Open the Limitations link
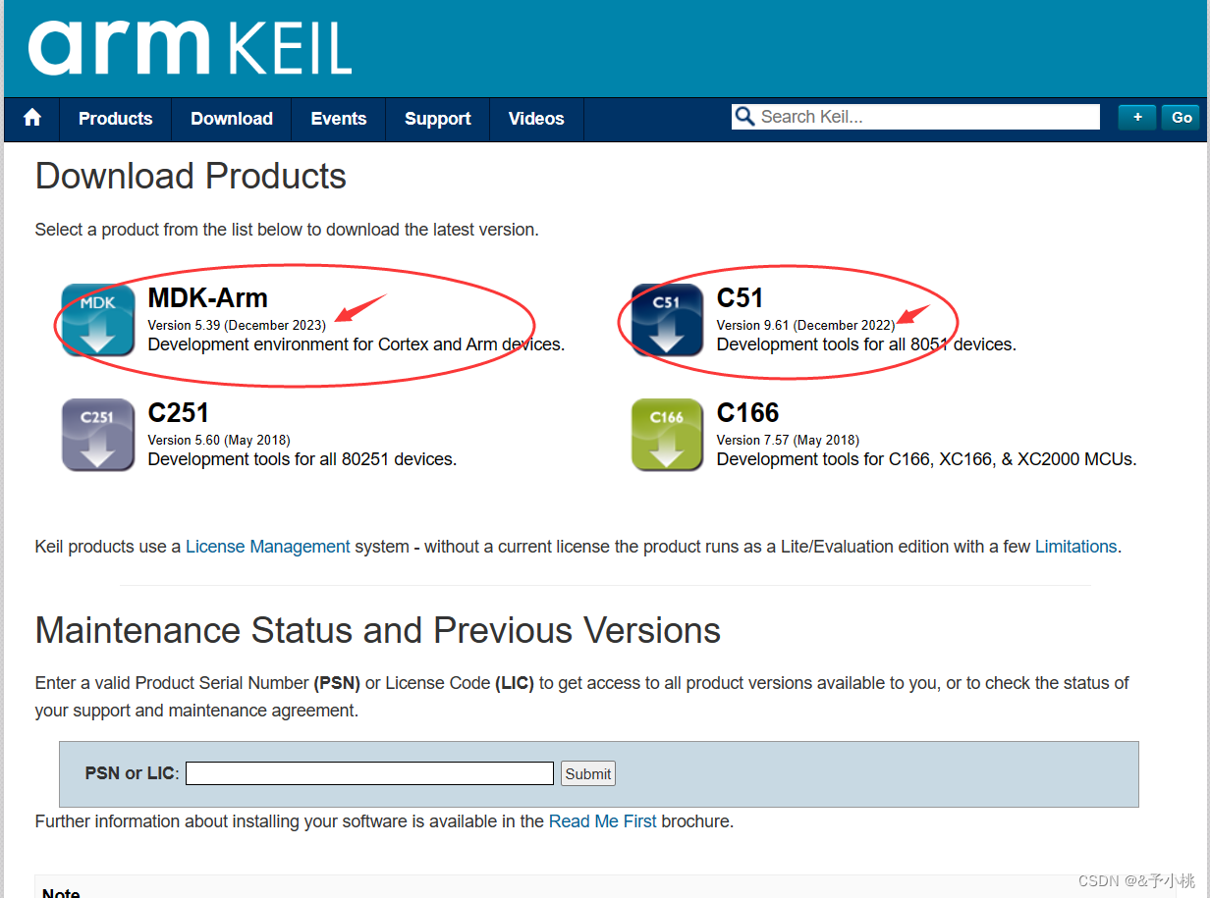 click(1075, 547)
